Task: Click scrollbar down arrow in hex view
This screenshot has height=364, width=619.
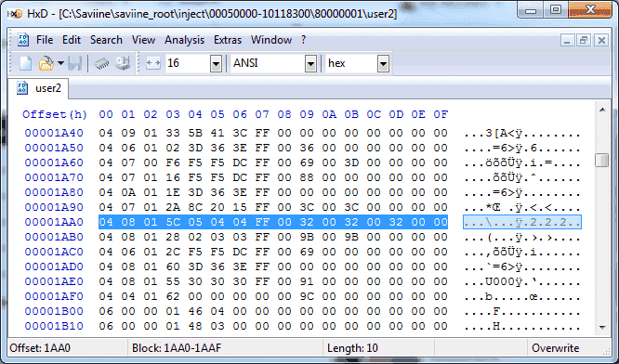Action: tap(602, 328)
